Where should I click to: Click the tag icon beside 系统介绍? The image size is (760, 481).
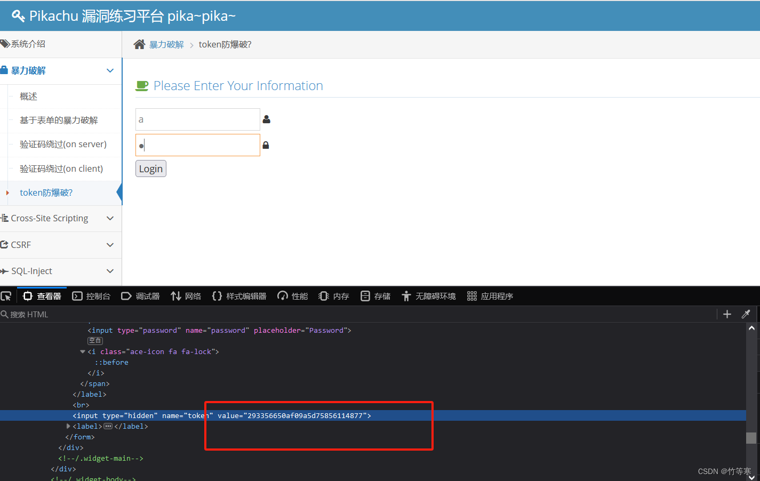point(5,44)
